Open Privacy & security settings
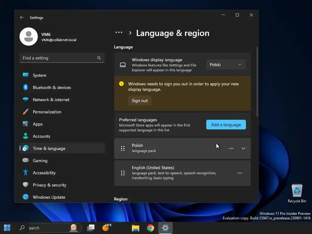 pyautogui.click(x=62, y=185)
